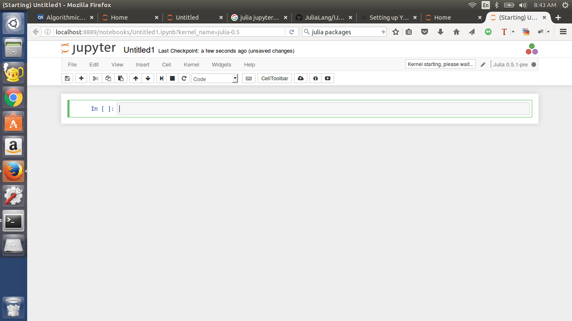Open the Jupyter logo home link

click(88, 48)
